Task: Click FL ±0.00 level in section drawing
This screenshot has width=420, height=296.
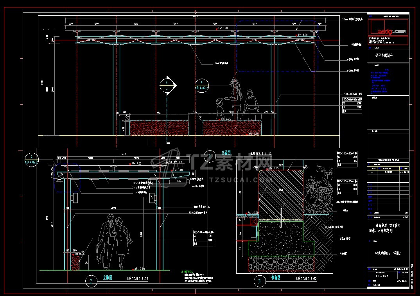Action: click(252, 213)
